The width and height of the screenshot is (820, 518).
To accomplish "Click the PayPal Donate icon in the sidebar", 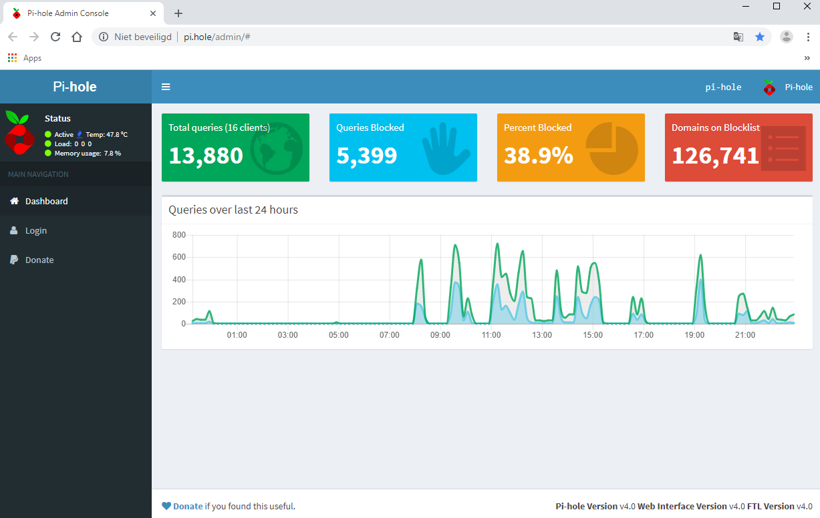I will [x=14, y=260].
